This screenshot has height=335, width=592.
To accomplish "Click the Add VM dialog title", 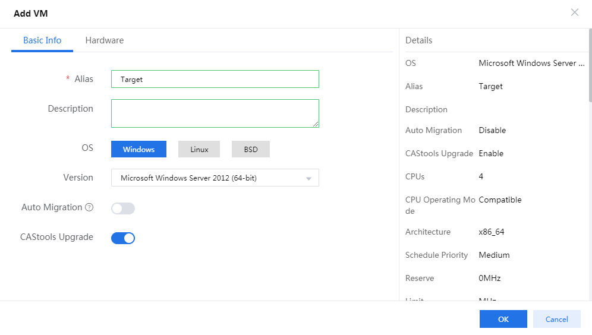I will (30, 13).
